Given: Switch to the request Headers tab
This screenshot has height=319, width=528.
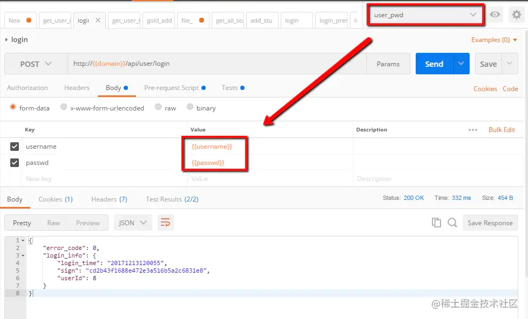Looking at the screenshot, I should 77,88.
